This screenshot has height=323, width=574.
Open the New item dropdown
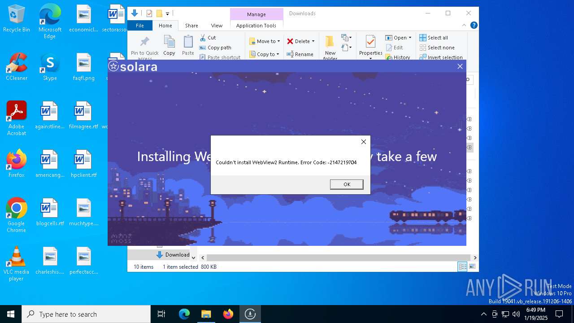point(346,38)
